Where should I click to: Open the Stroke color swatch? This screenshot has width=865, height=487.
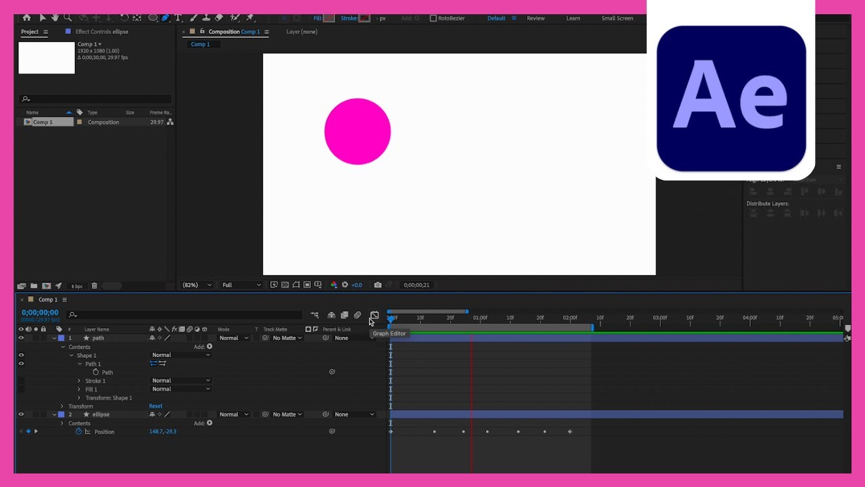(364, 18)
